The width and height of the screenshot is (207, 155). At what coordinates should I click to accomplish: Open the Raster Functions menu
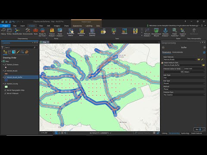(175, 32)
